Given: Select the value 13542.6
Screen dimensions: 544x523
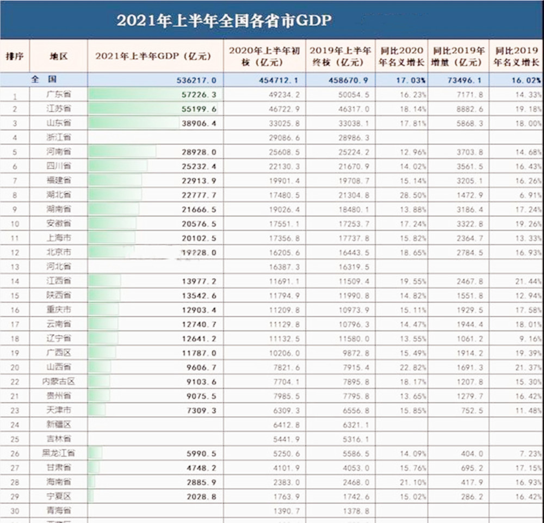Looking at the screenshot, I should (199, 296).
